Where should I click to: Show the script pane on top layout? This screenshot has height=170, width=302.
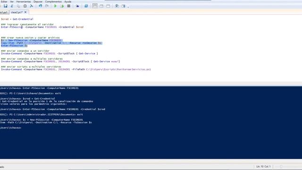(95, 6)
